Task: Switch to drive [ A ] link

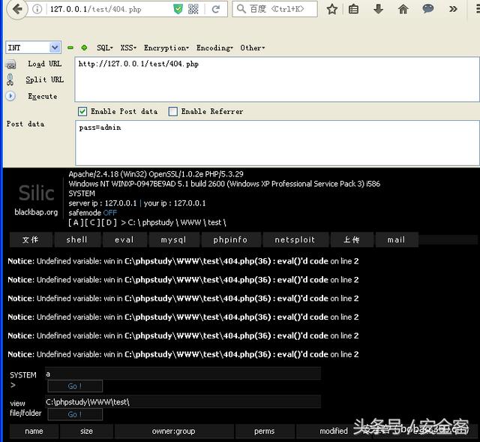Action: 76,223
